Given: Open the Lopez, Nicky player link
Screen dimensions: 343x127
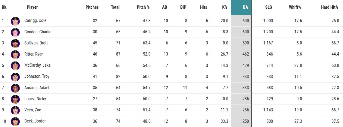Looking at the screenshot, I should point(35,99).
